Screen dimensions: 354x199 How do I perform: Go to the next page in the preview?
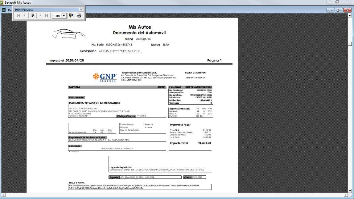(x=40, y=16)
